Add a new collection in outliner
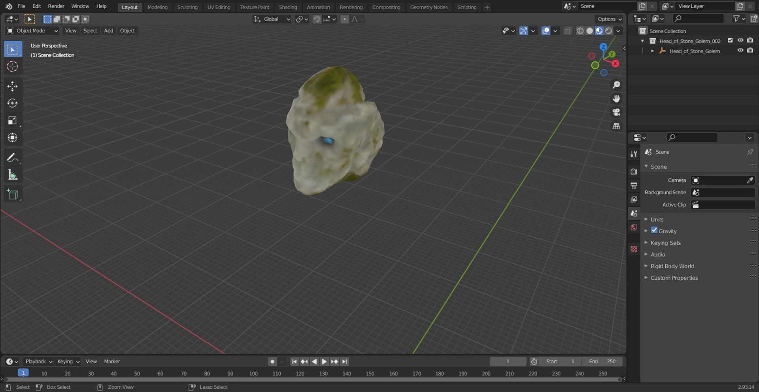Viewport: 759px width, 392px height. tap(754, 19)
